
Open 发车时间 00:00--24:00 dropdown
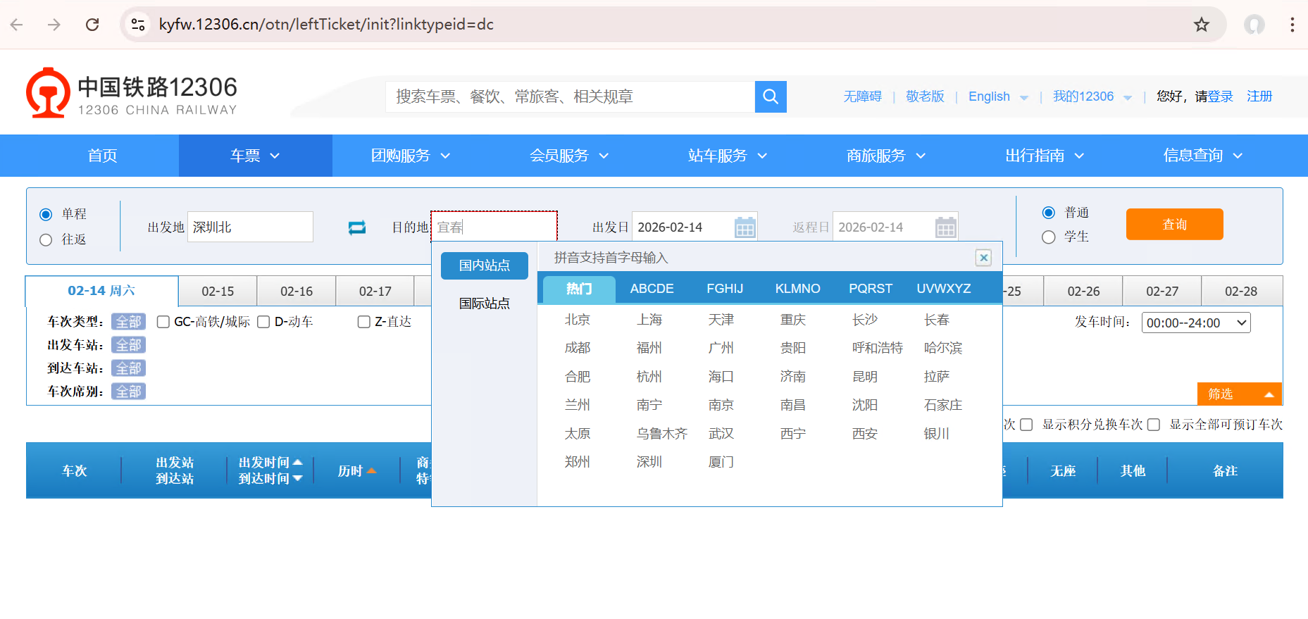(x=1196, y=323)
